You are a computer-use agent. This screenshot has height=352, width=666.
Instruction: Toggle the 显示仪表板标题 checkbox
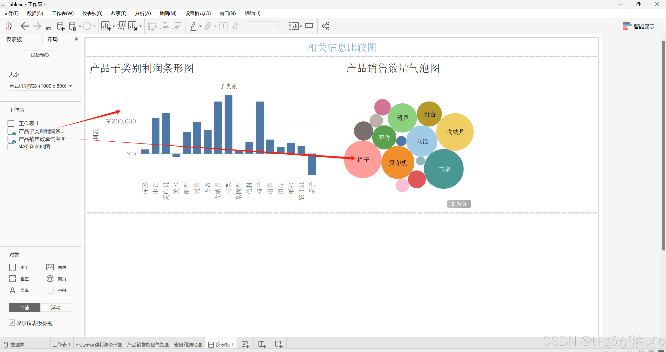tap(12, 323)
